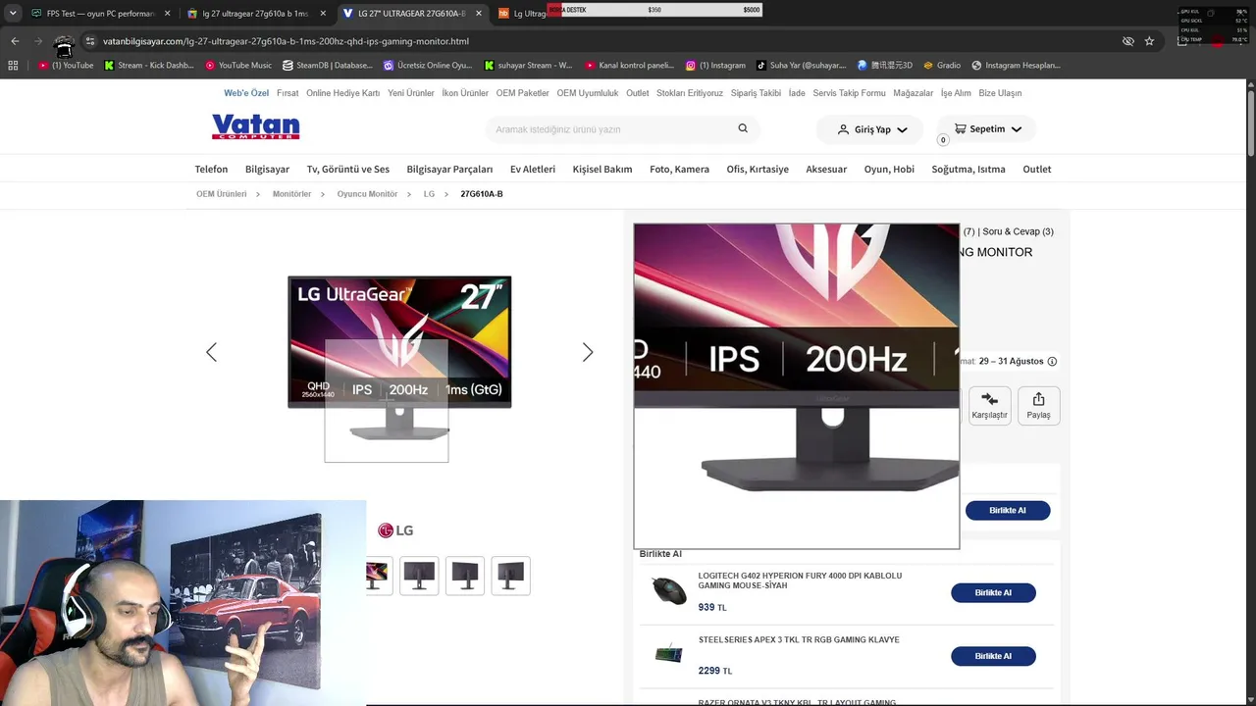The image size is (1256, 706).
Task: Click the site info icon in address bar
Action: [90, 41]
